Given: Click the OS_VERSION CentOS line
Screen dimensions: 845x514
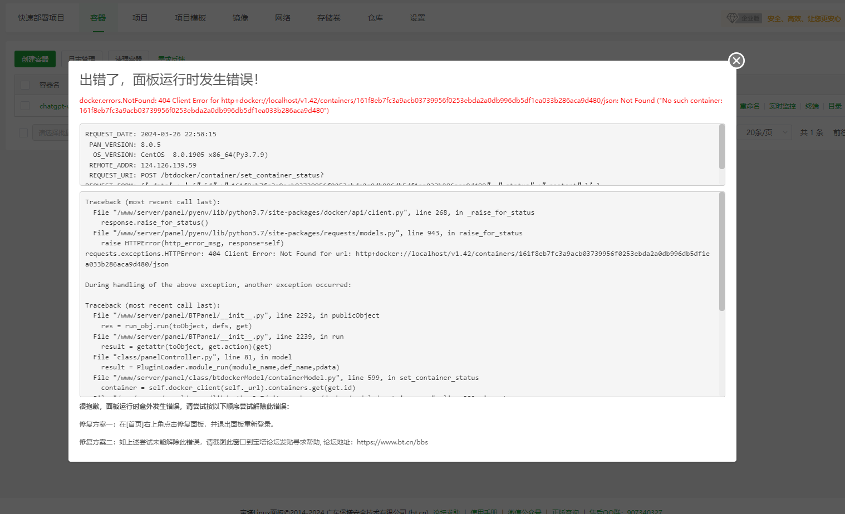Looking at the screenshot, I should 180,155.
